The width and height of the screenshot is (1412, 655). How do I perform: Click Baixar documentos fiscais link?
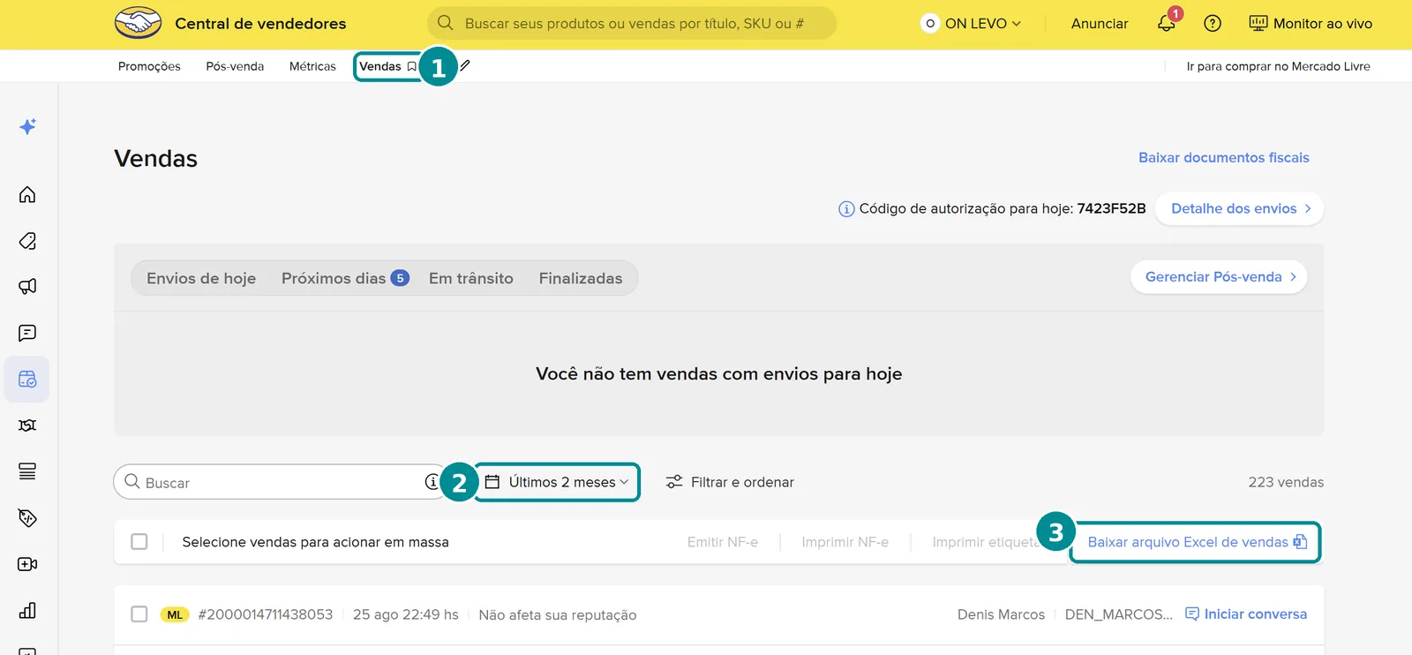[x=1224, y=157]
